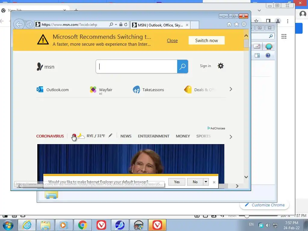
Task: Open MSN settings gear icon
Action: (220, 66)
